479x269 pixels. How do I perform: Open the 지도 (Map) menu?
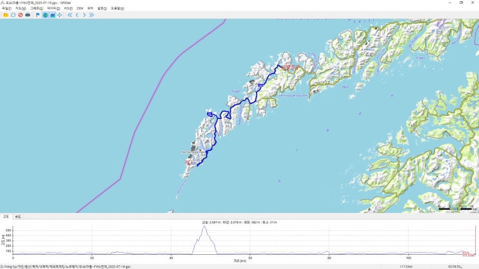pyautogui.click(x=21, y=8)
